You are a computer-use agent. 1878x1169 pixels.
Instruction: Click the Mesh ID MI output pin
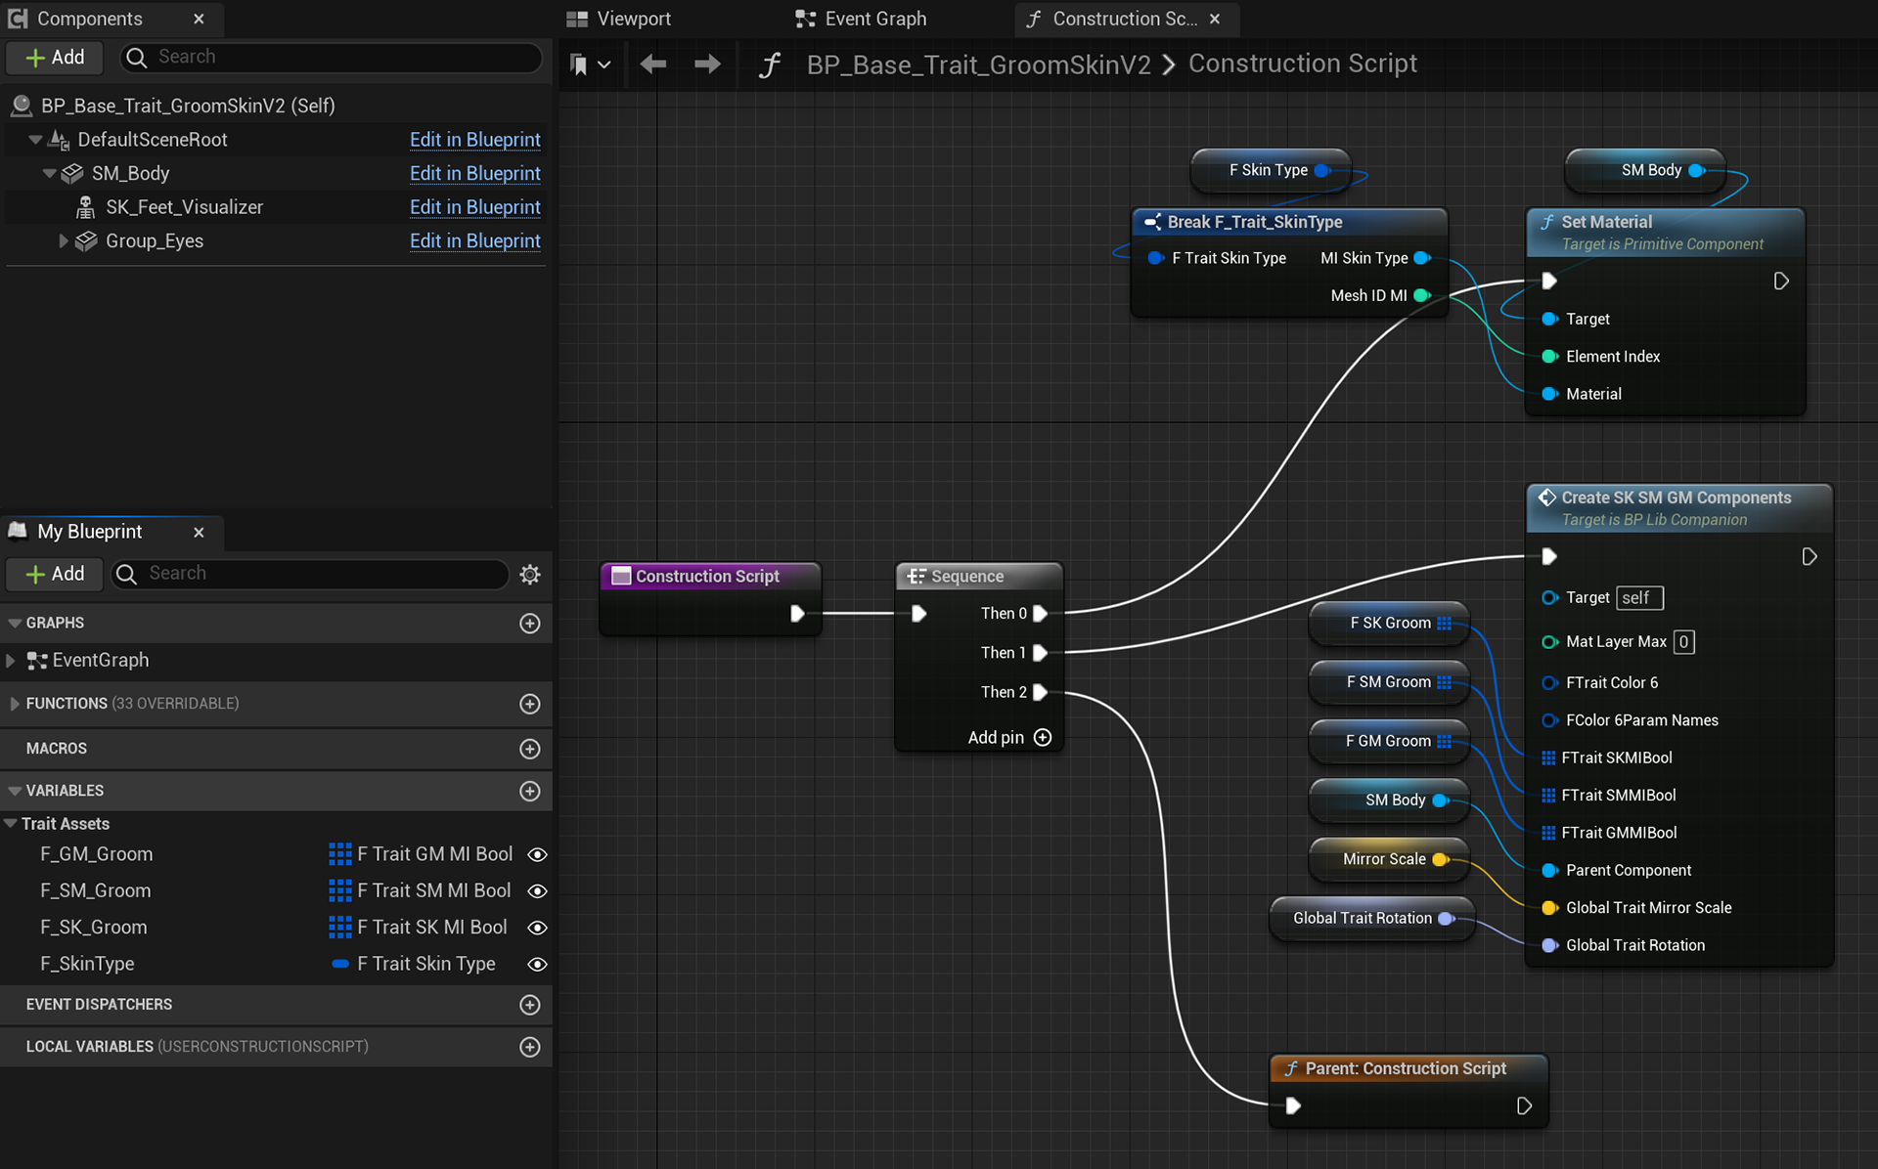click(1422, 296)
